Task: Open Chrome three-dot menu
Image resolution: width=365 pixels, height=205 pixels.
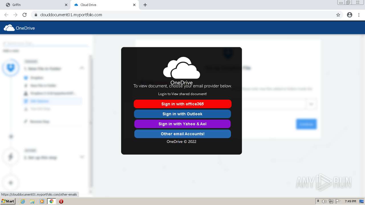Action: click(x=359, y=15)
